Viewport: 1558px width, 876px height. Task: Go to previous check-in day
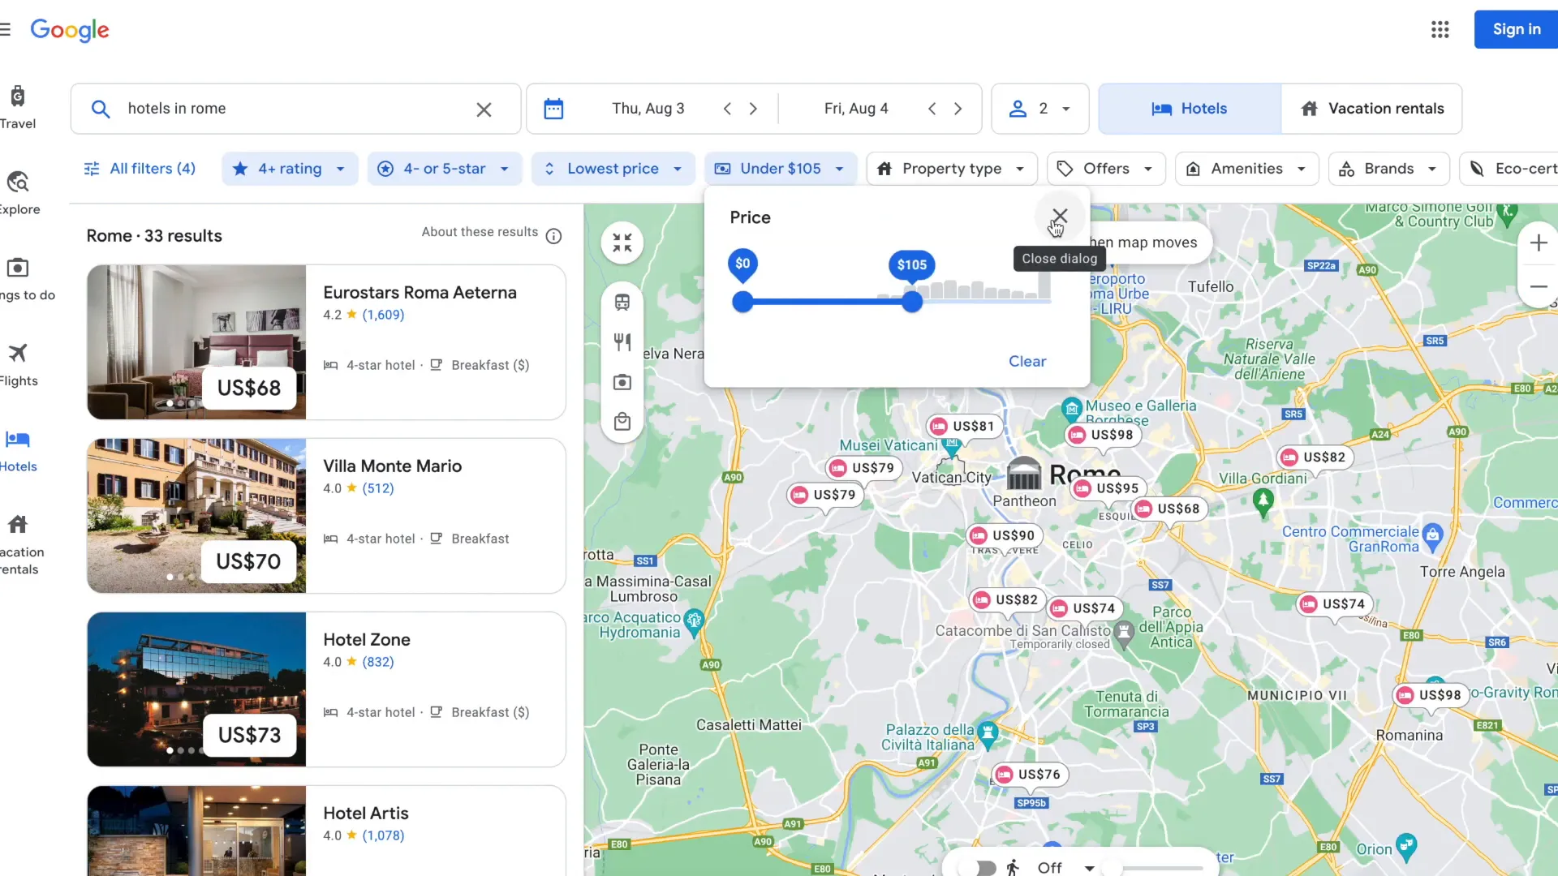coord(727,109)
